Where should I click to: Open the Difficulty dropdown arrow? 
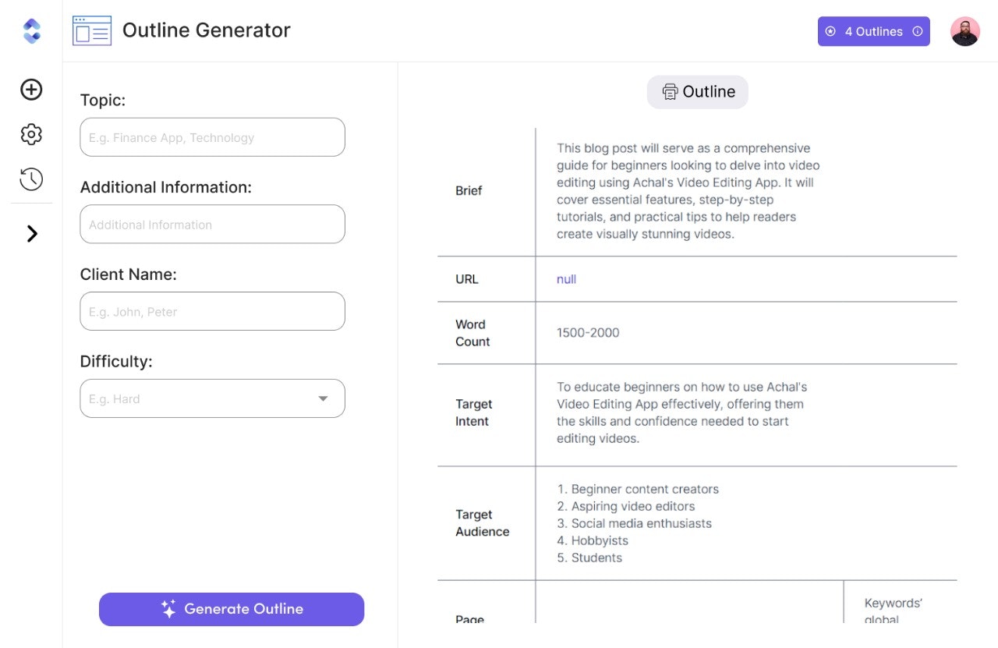coord(323,398)
